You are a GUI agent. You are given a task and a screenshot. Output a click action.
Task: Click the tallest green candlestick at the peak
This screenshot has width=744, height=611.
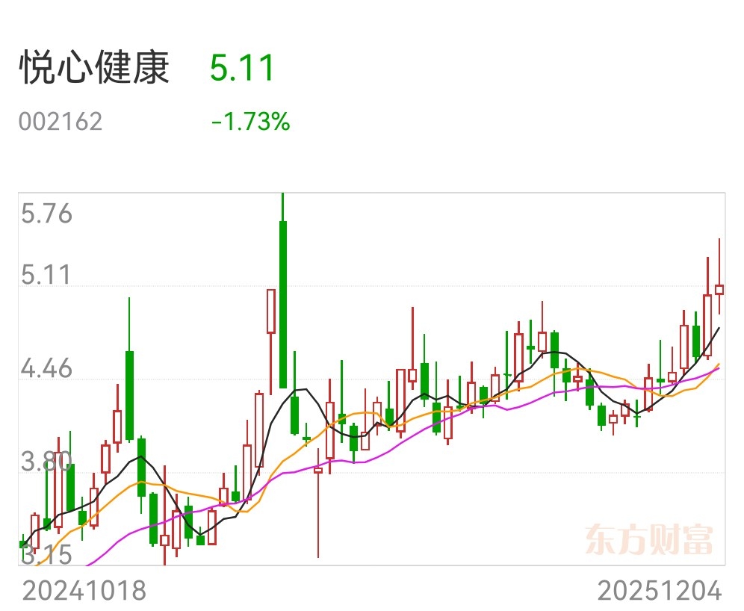pos(283,303)
